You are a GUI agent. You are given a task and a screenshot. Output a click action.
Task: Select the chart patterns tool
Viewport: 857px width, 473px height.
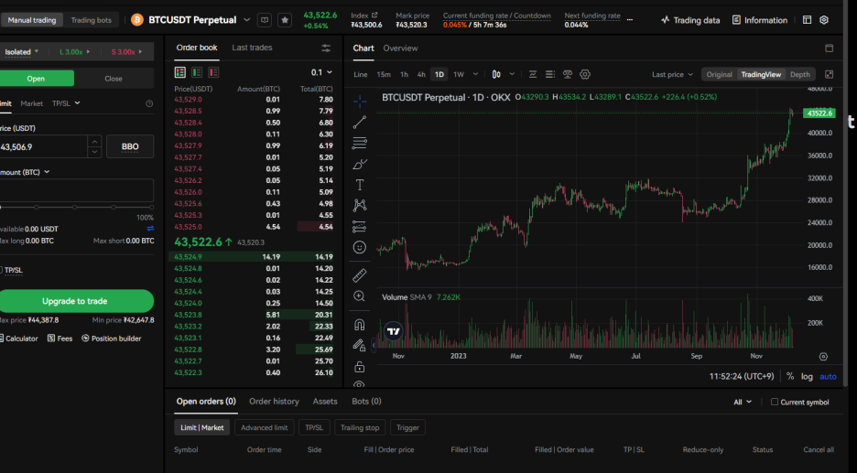(x=360, y=205)
